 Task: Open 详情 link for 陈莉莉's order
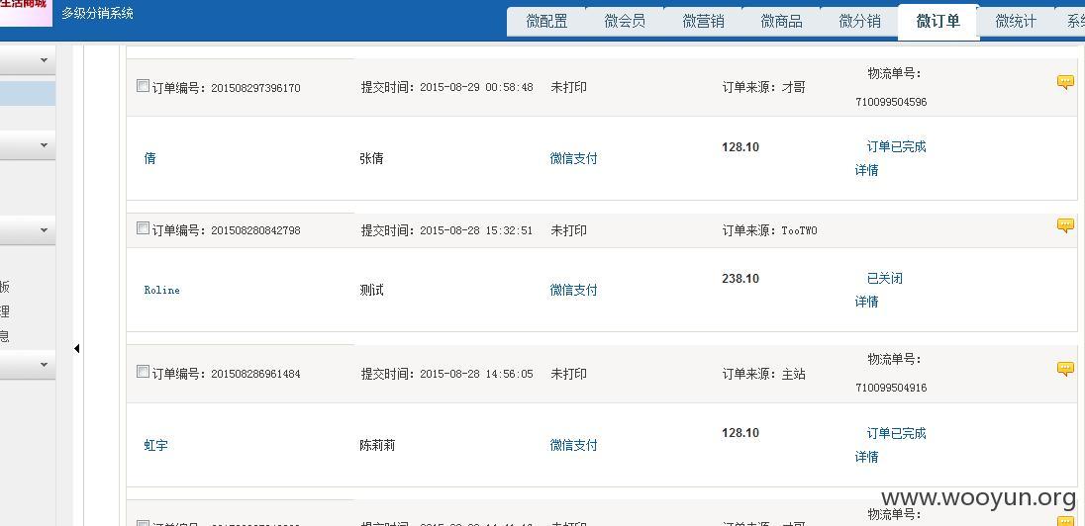tap(866, 457)
